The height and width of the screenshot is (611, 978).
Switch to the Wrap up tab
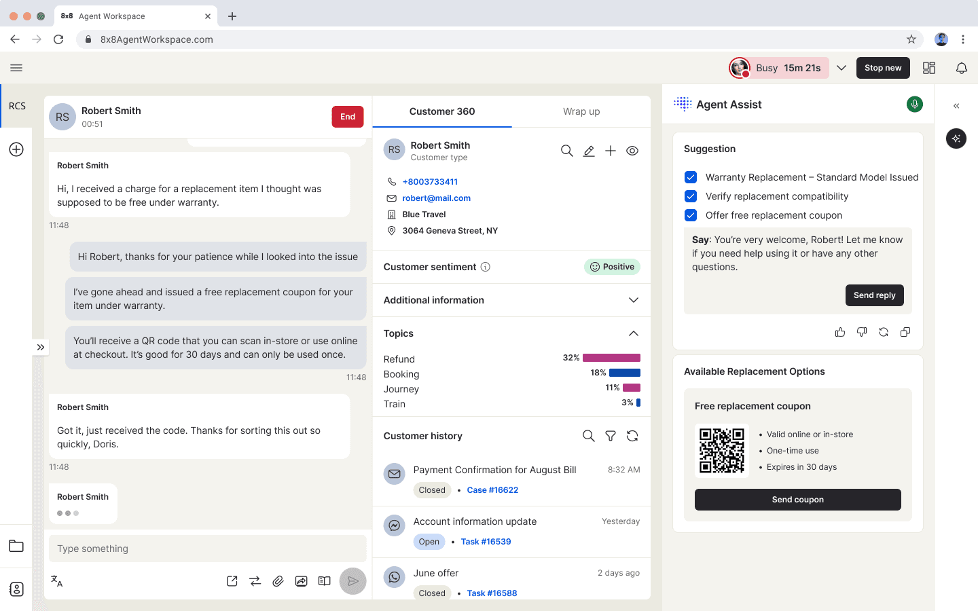click(x=581, y=111)
